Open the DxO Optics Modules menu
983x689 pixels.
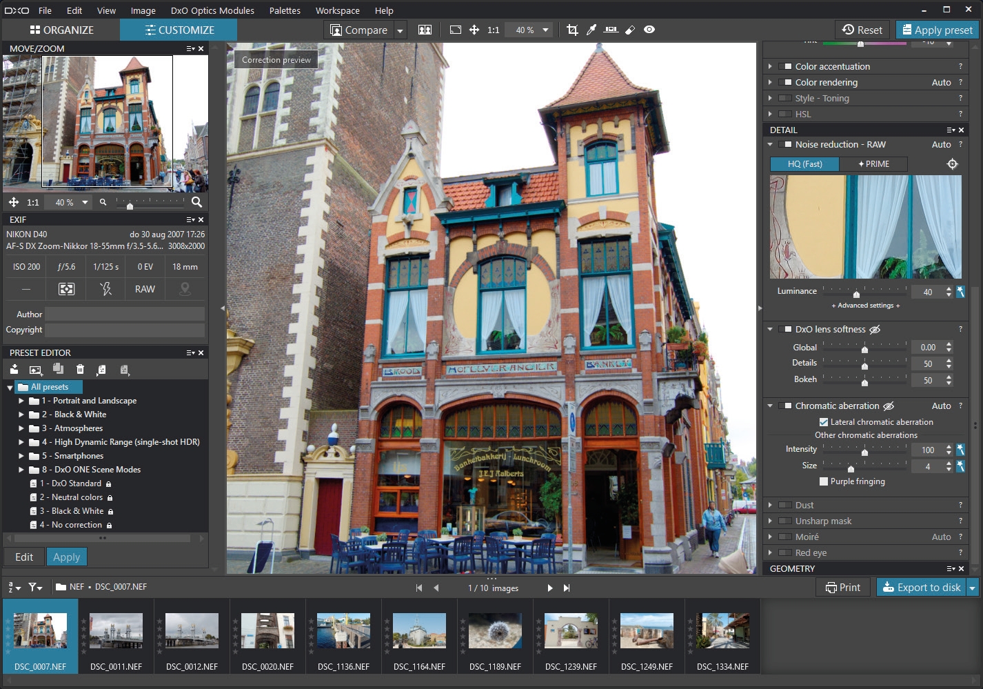pos(212,10)
